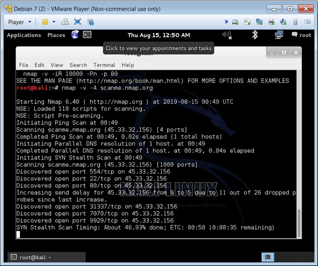Click 'NSE: Loaded 110 scripts for scanning.'
Screen dimensions: 318x266
[81, 108]
